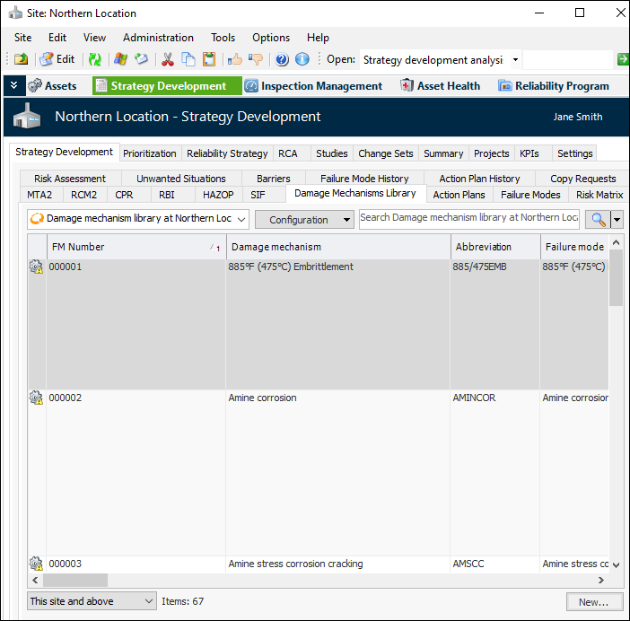This screenshot has height=621, width=630.
Task: Click the New... button
Action: 593,601
